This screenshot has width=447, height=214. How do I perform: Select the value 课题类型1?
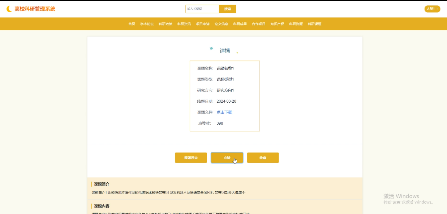225,79
